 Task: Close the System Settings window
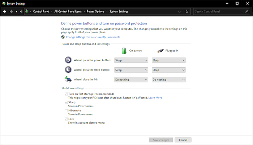coord(248,3)
